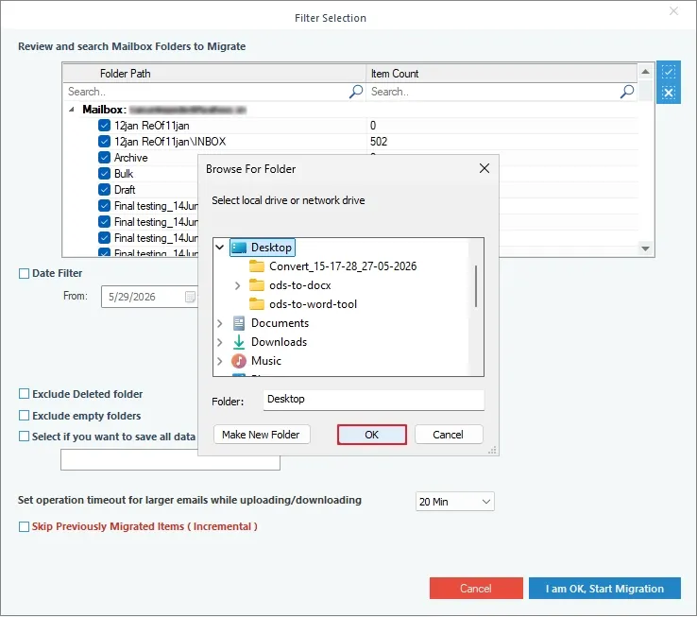The width and height of the screenshot is (697, 617).
Task: Click the Folder Path search magnifier icon
Action: 356,92
